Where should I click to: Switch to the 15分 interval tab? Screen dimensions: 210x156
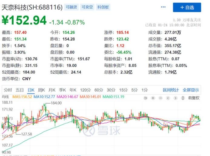tap(123, 90)
